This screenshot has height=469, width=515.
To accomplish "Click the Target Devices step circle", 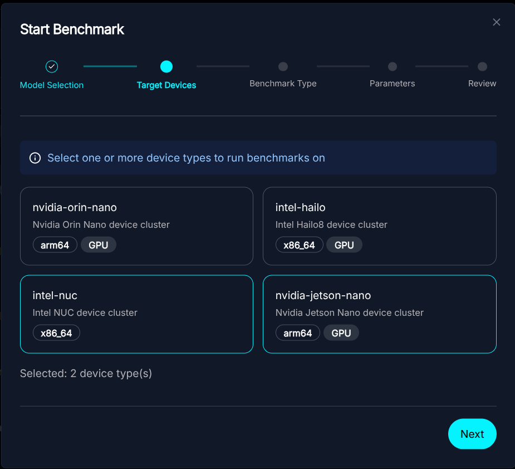I will (x=166, y=67).
